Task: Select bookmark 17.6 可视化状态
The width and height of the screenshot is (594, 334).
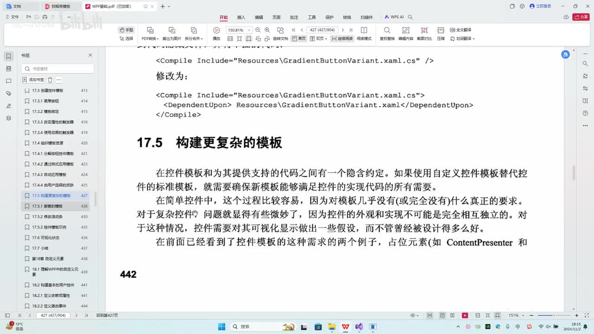Action: (x=56, y=238)
